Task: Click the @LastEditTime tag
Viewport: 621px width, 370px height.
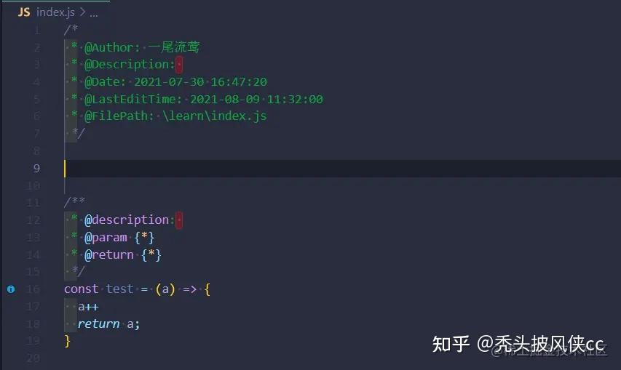Action: pyautogui.click(x=133, y=99)
